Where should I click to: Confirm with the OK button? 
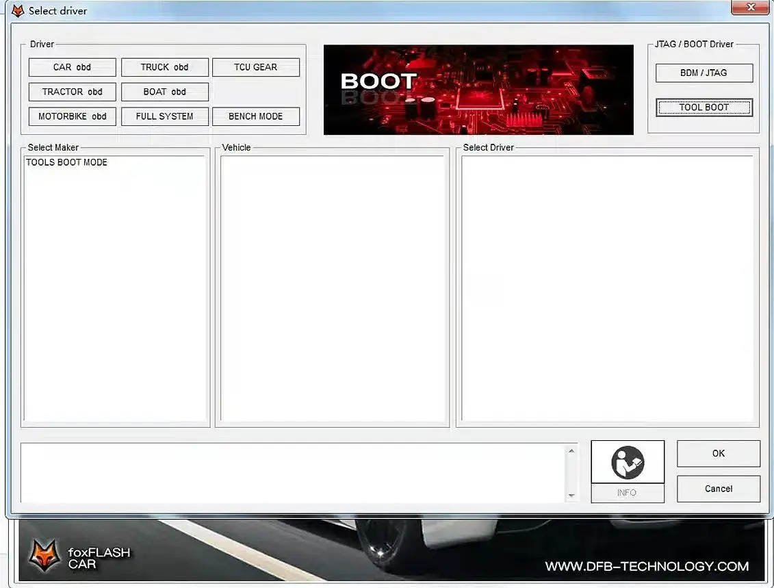(718, 453)
